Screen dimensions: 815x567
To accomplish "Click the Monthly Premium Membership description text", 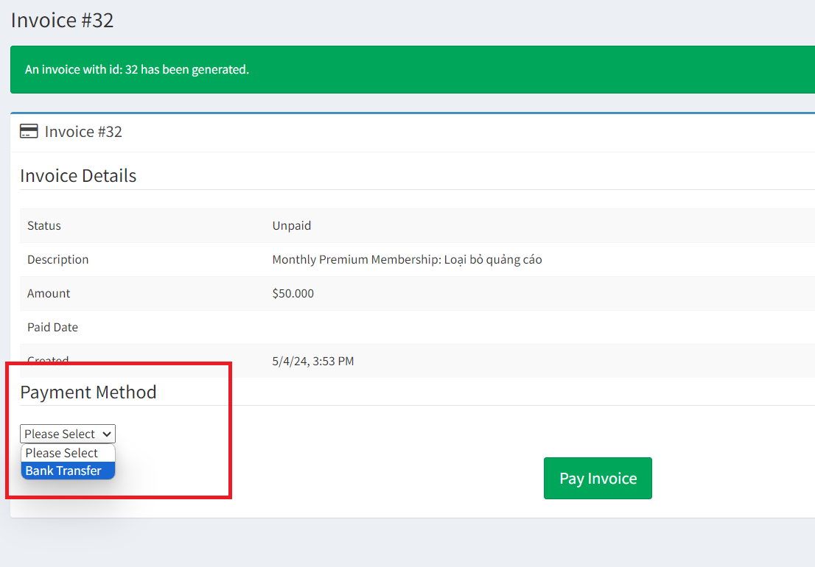I will (407, 259).
